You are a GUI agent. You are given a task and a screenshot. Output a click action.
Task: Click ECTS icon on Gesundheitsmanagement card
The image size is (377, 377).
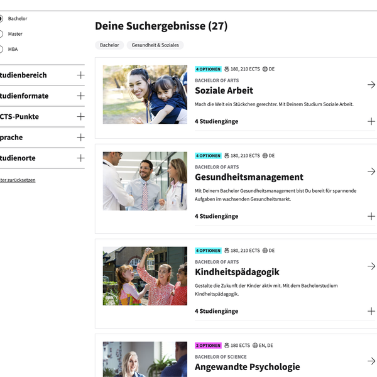click(226, 156)
